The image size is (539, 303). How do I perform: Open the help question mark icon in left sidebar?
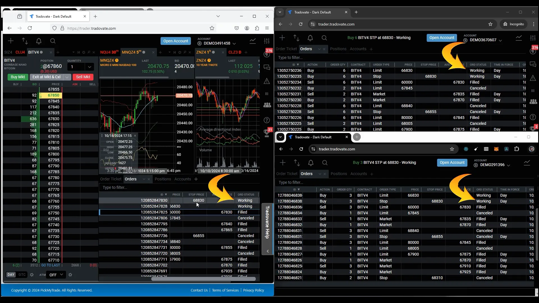[267, 120]
